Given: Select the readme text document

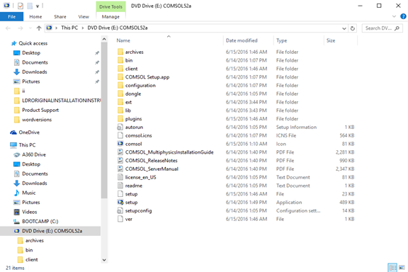Looking at the screenshot, I should pos(134,186).
